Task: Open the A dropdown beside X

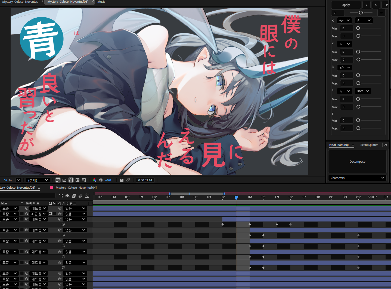Action: (364, 20)
